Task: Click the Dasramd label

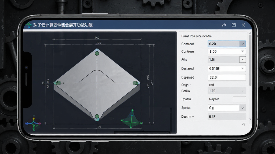Action: click(187, 68)
